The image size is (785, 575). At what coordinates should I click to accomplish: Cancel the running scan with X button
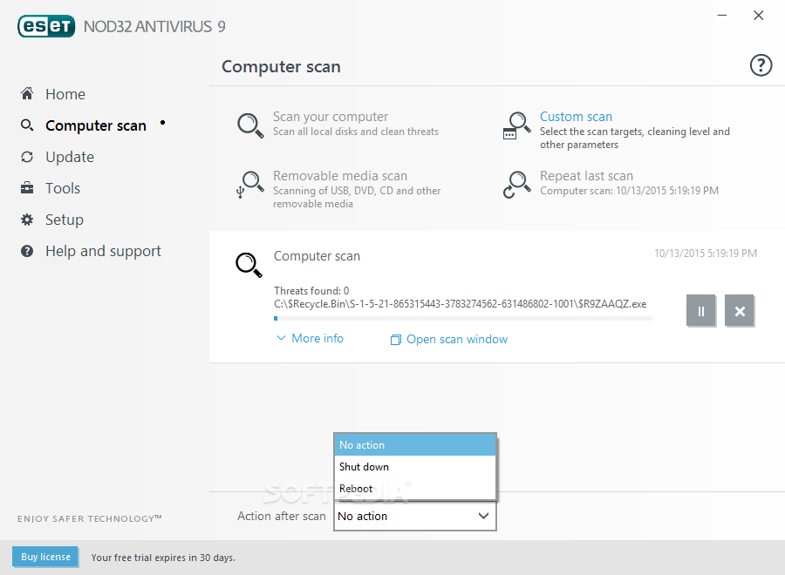tap(740, 311)
